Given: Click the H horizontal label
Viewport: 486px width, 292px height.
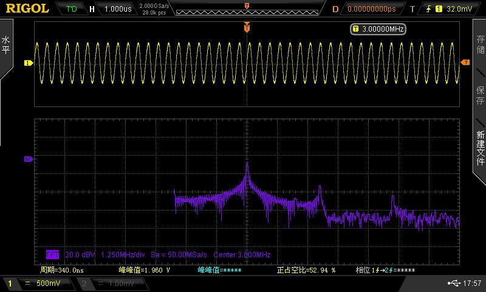Looking at the screenshot, I should [92, 9].
